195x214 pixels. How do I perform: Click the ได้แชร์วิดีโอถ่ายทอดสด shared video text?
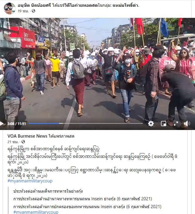pyautogui.click(x=75, y=5)
